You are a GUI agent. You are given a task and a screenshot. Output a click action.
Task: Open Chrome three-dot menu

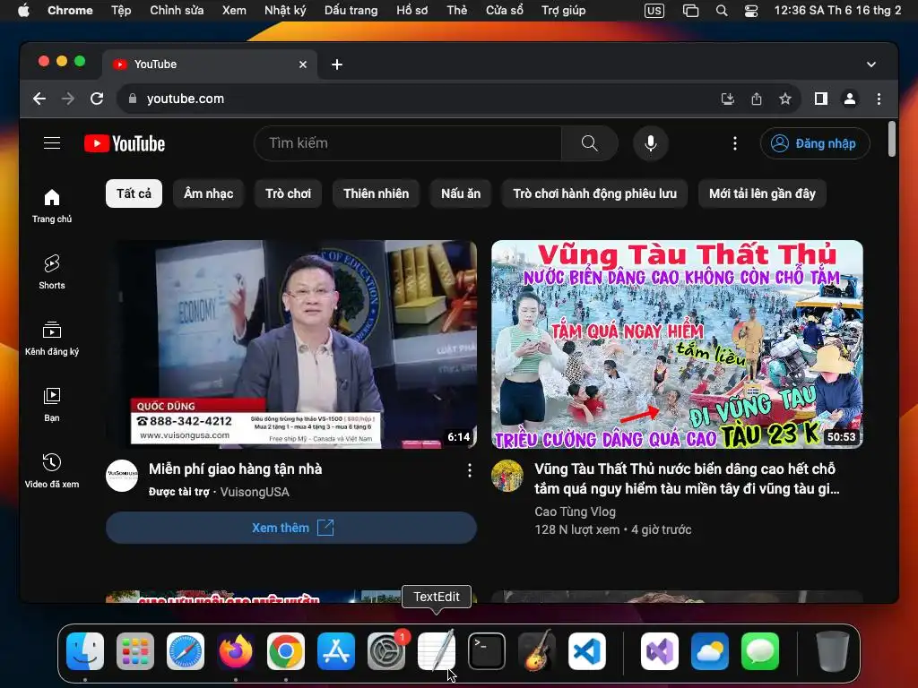879,99
